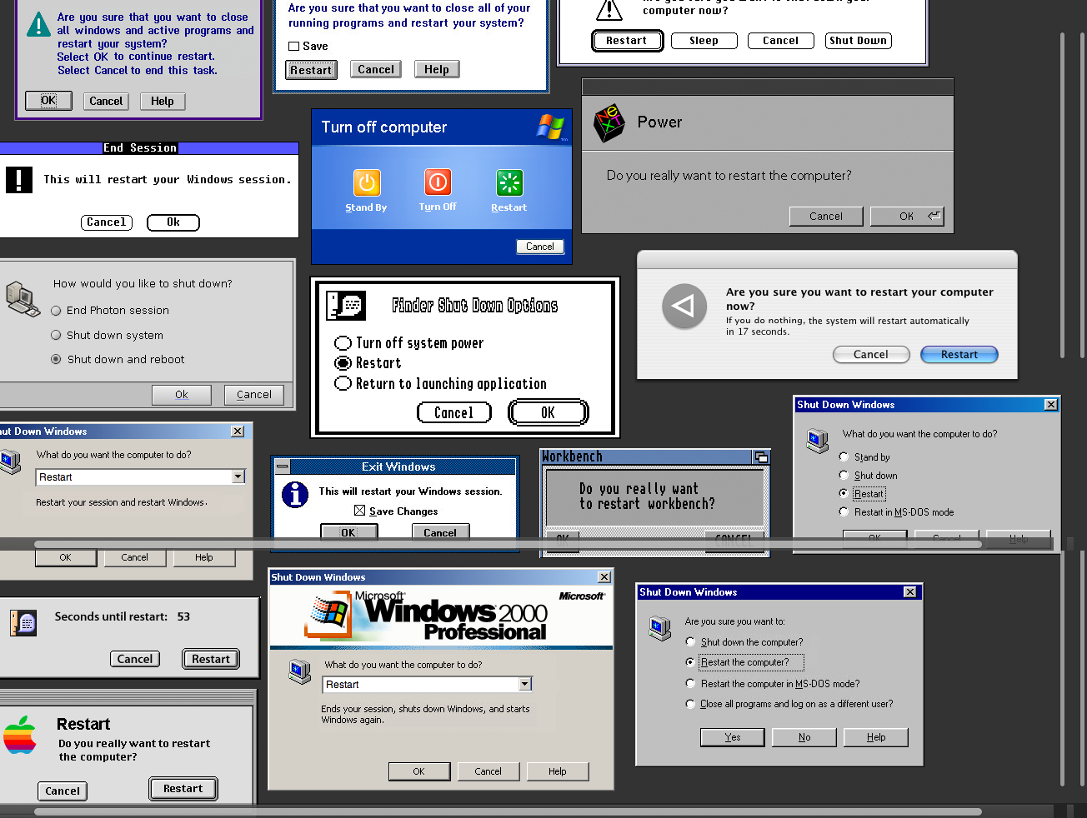Click the blue info icon in Exit Windows
This screenshot has width=1087, height=818.
pyautogui.click(x=295, y=495)
